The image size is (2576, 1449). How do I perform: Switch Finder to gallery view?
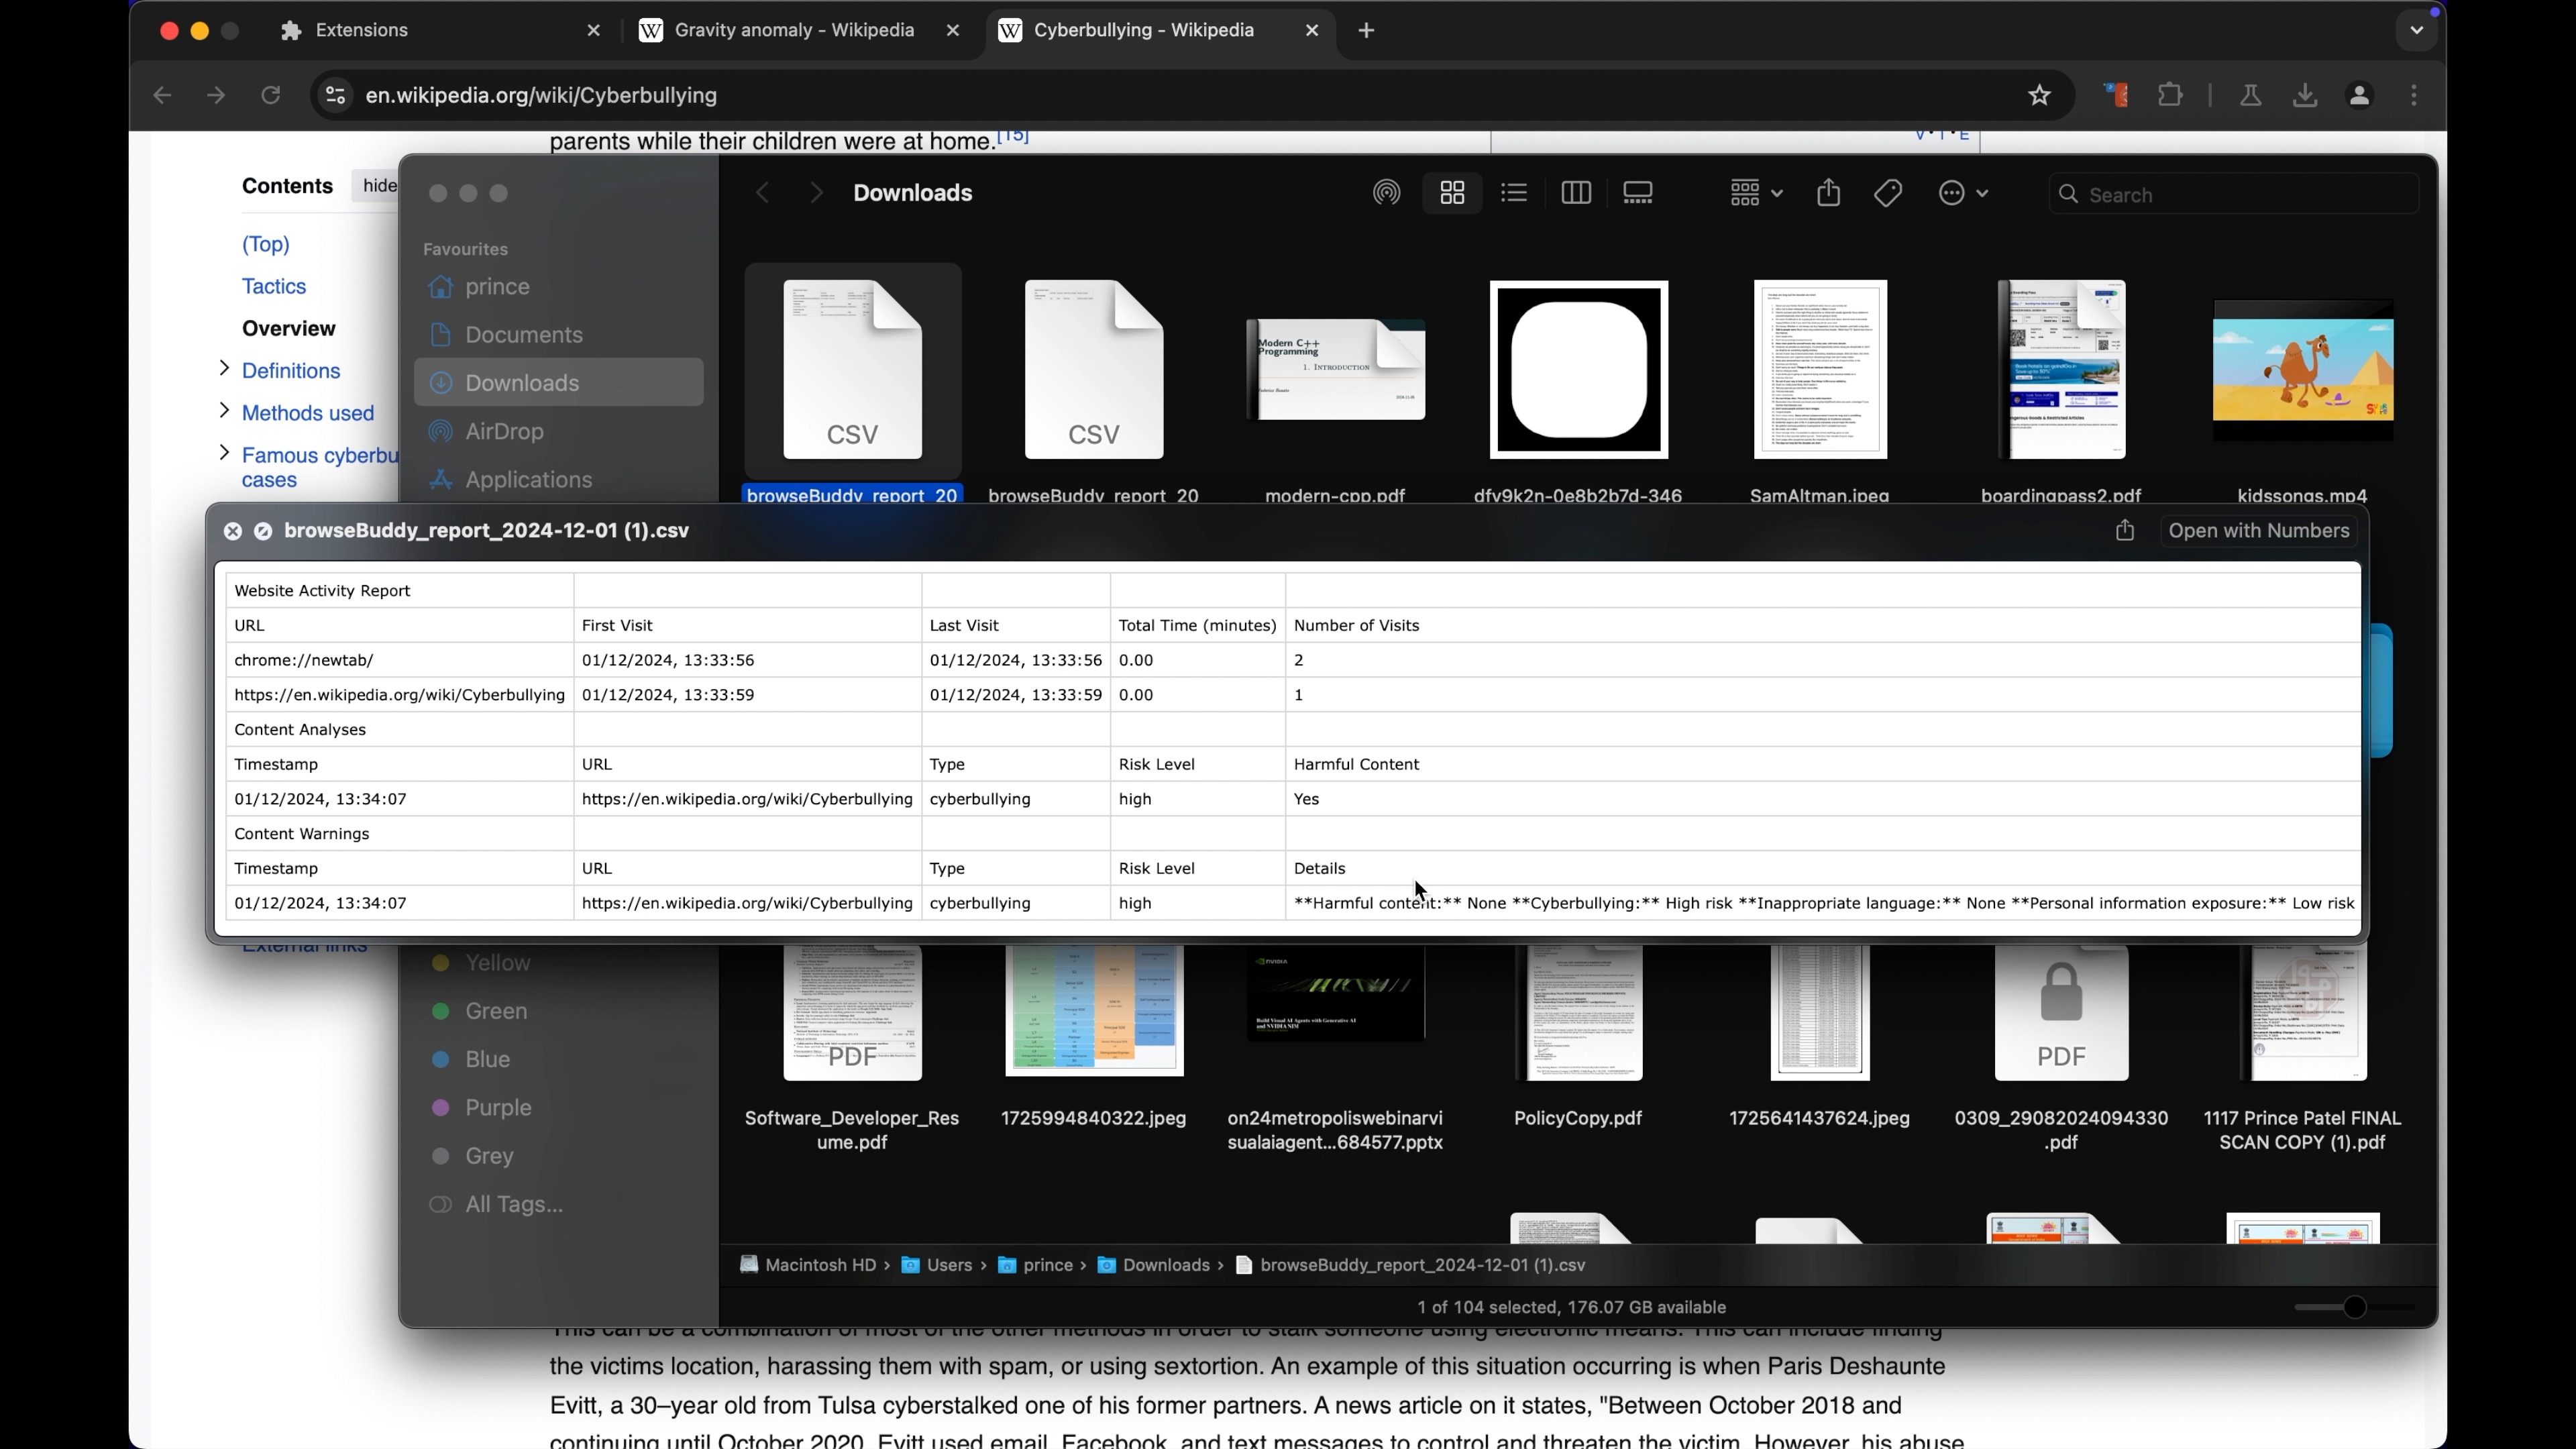(1638, 193)
